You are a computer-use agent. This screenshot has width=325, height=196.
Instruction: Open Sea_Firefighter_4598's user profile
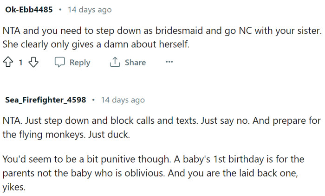point(45,100)
